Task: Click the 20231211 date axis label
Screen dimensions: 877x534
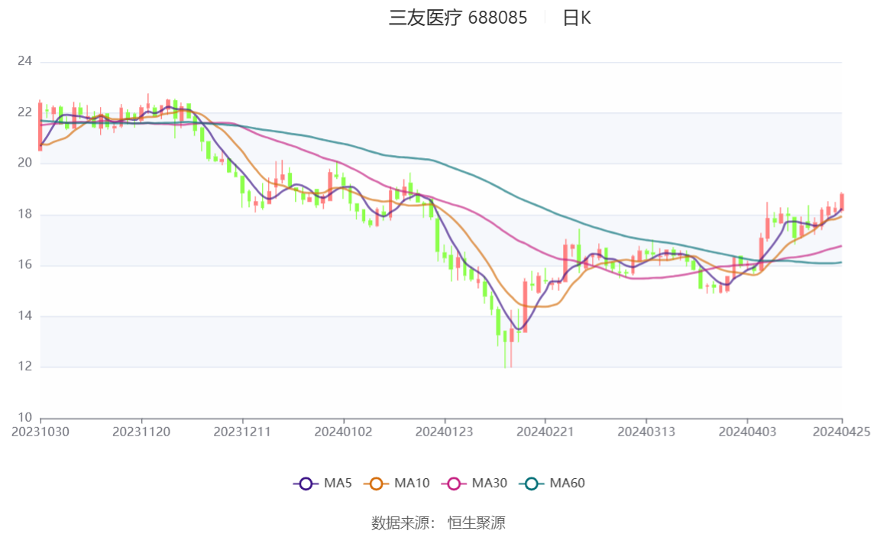Action: click(242, 432)
